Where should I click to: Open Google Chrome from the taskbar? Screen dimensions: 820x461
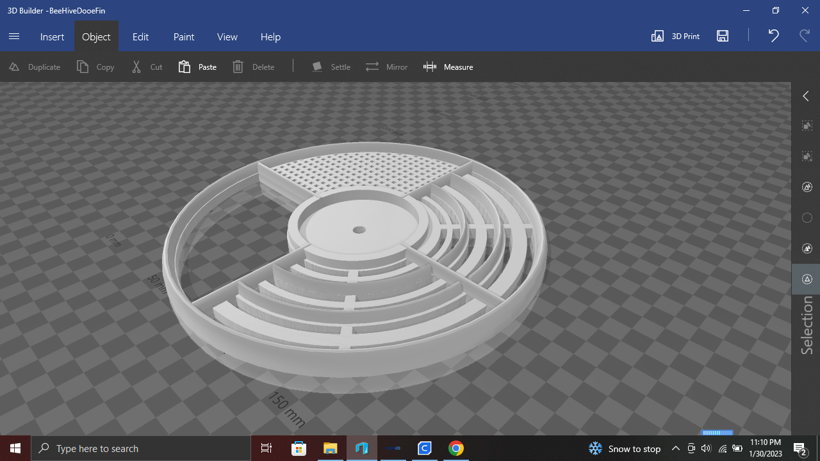point(456,448)
